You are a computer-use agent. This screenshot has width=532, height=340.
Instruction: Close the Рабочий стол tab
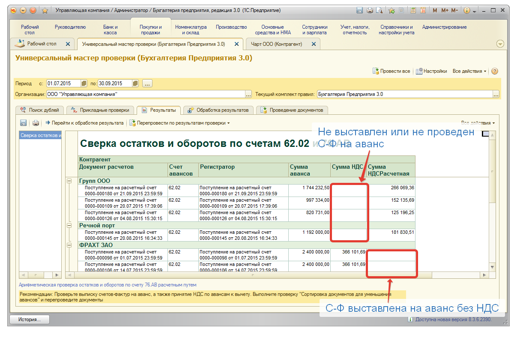(x=67, y=44)
